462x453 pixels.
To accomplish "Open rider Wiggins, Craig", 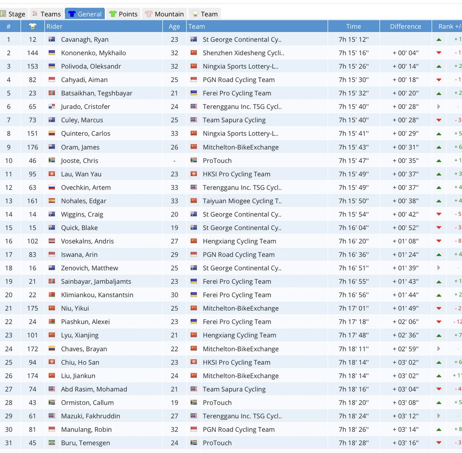I will (x=82, y=214).
